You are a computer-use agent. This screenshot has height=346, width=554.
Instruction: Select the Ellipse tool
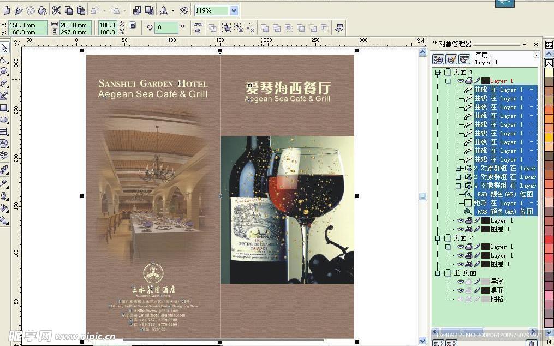coord(4,120)
